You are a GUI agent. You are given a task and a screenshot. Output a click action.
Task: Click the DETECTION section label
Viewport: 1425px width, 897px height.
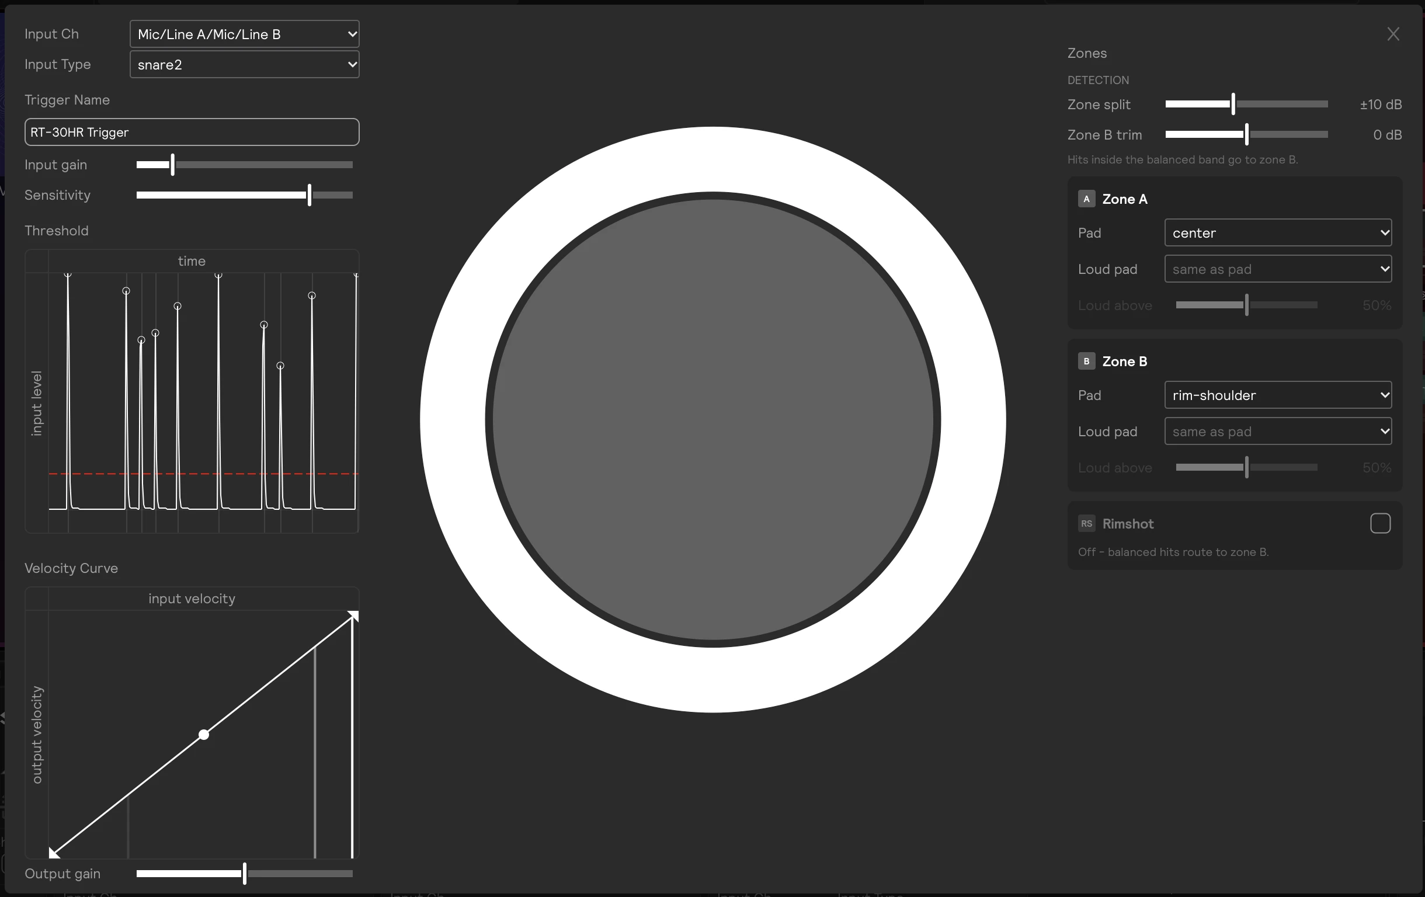click(1098, 80)
